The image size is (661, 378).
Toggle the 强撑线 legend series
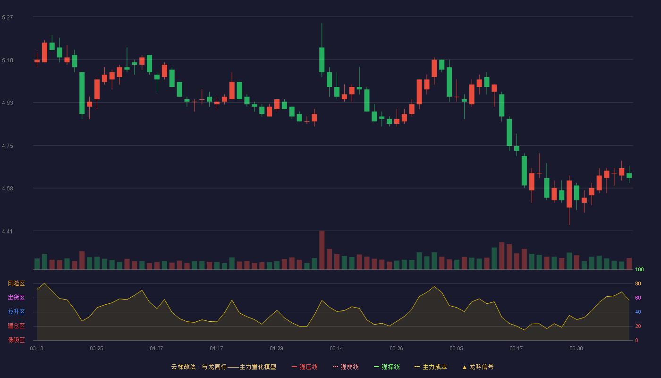387,367
